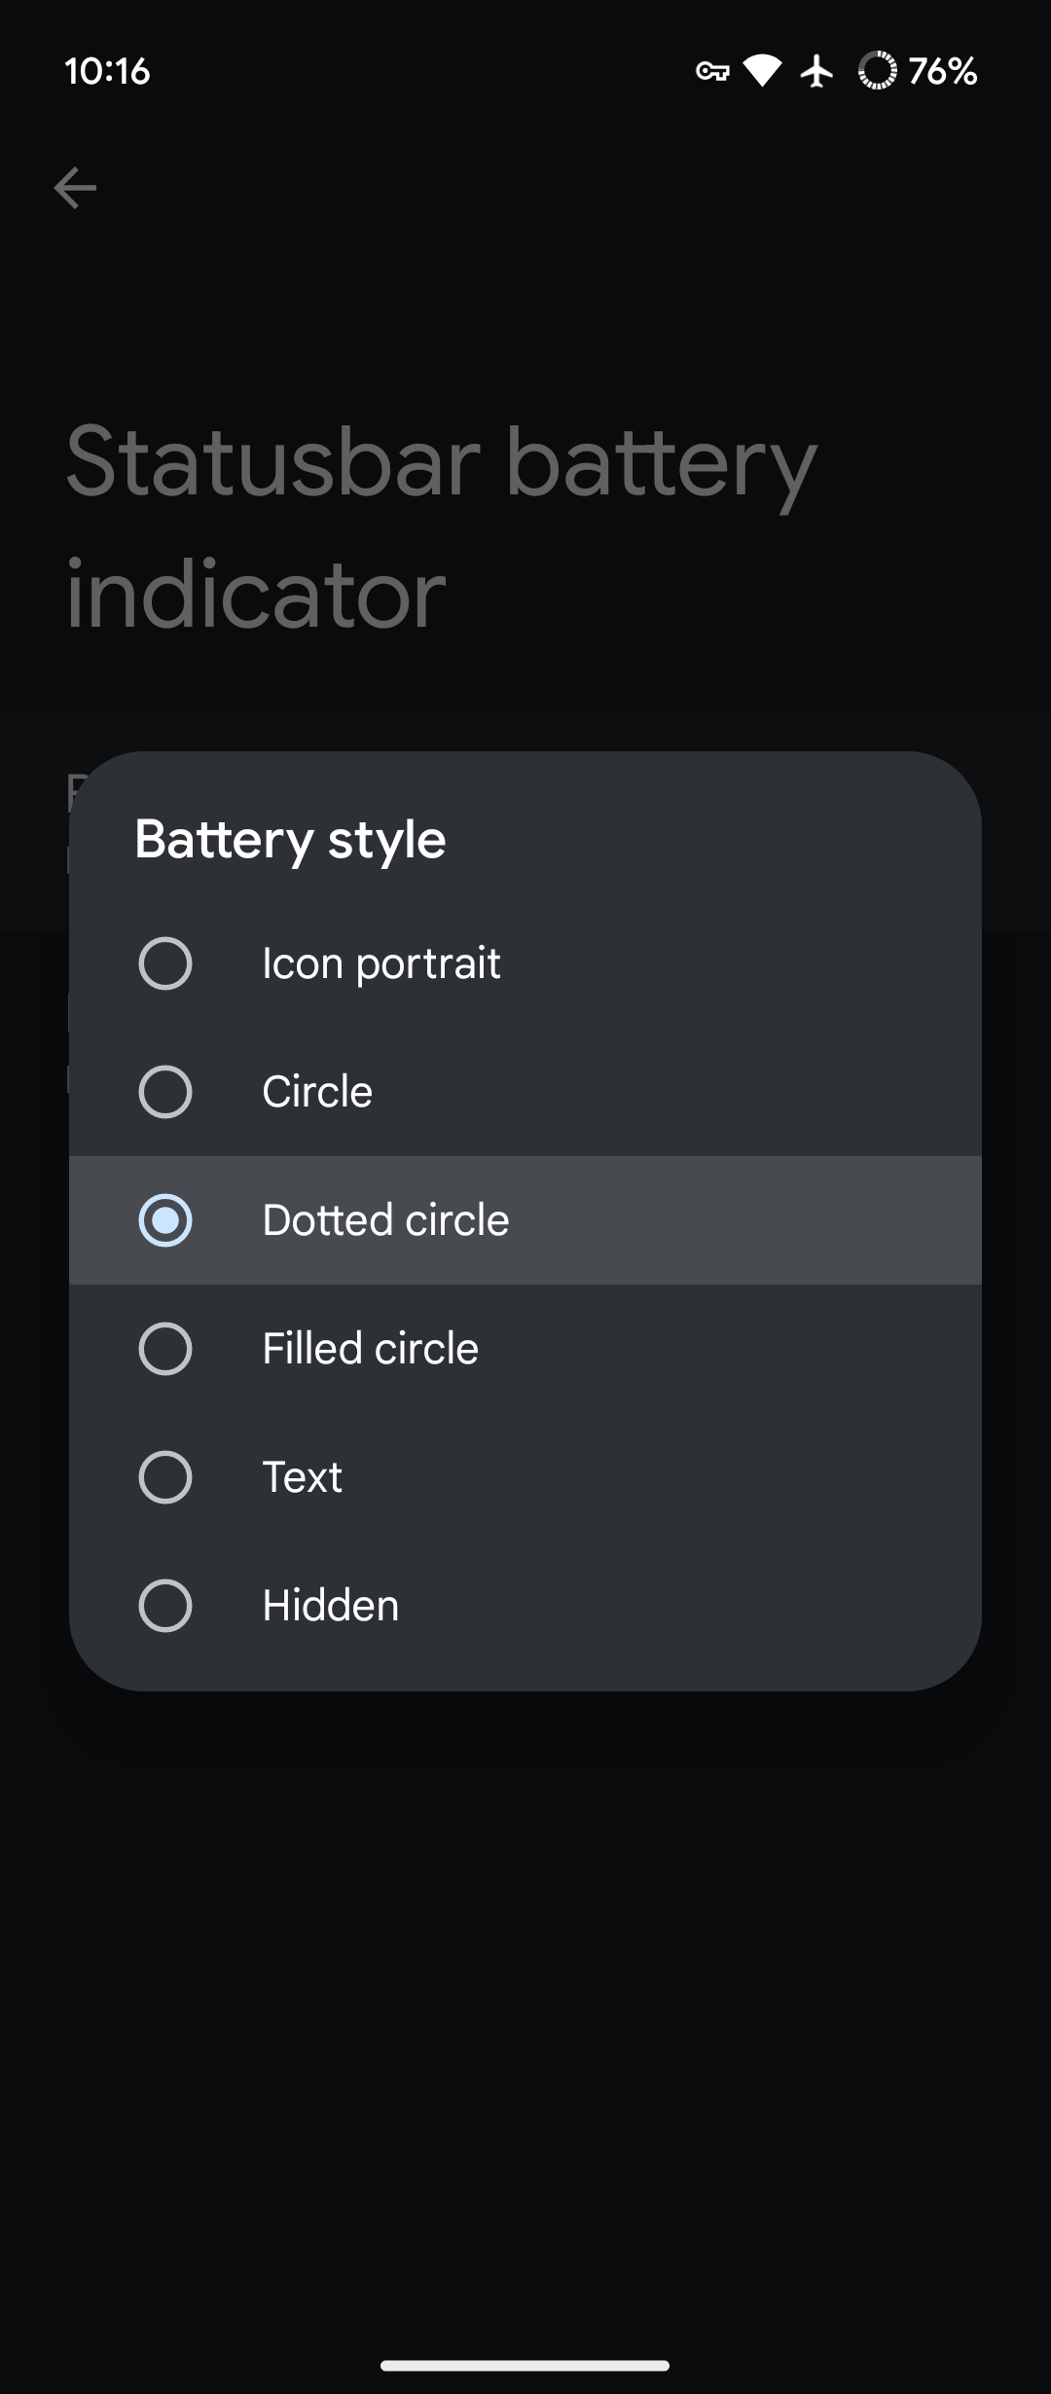Select the Icon portrait radio button

pyautogui.click(x=165, y=963)
